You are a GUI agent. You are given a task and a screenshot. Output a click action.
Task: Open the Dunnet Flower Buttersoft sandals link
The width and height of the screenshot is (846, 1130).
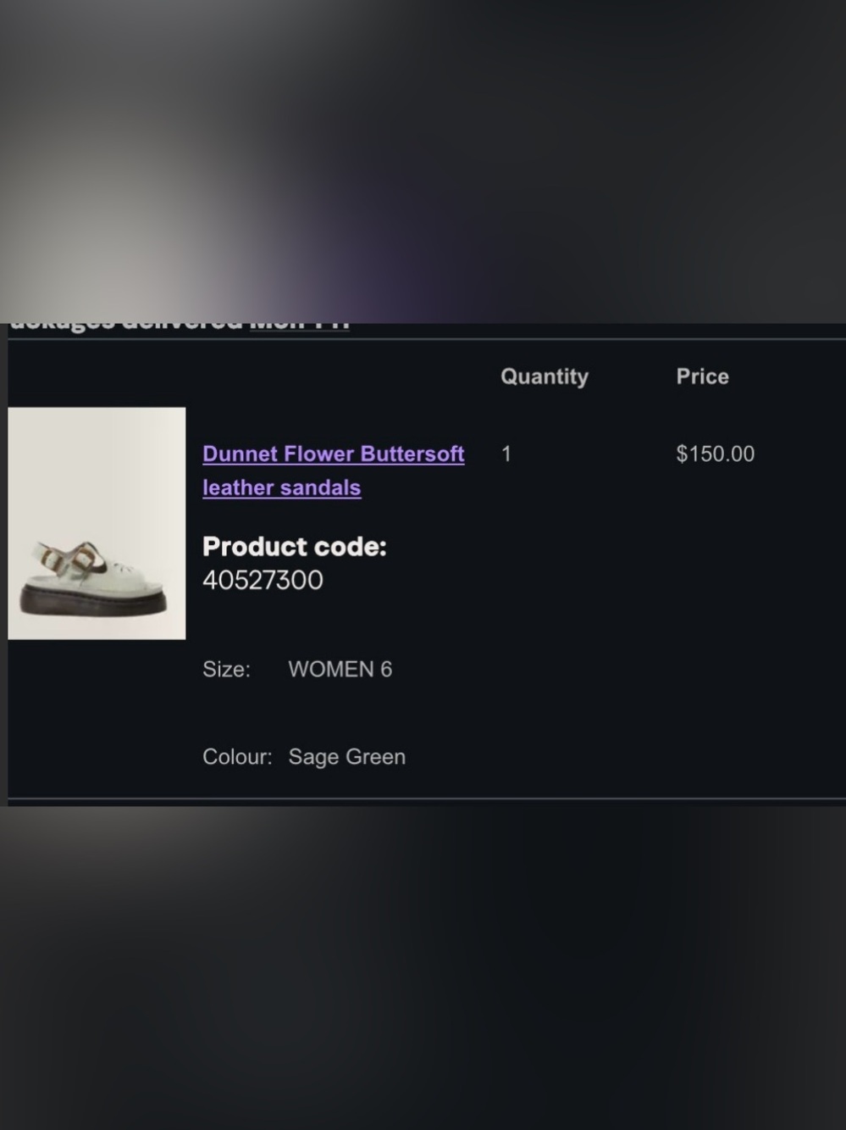point(333,454)
